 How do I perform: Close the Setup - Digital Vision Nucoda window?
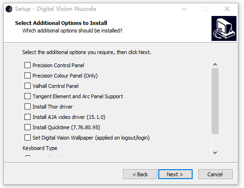point(227,9)
